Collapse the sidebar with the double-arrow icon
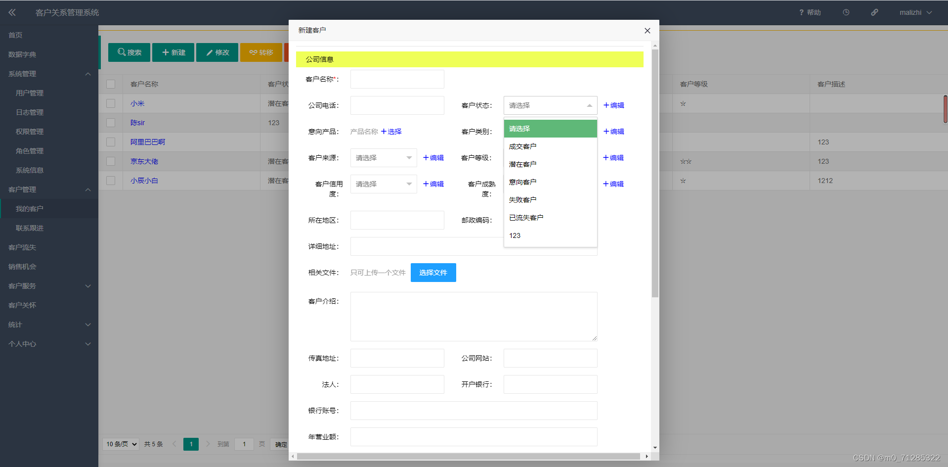The image size is (948, 467). point(11,12)
